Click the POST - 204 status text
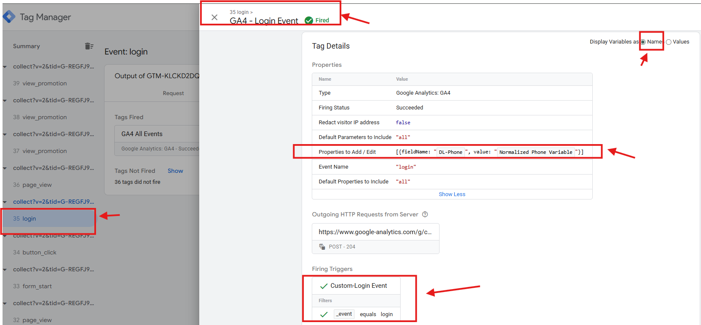The height and width of the screenshot is (325, 701). pos(342,247)
